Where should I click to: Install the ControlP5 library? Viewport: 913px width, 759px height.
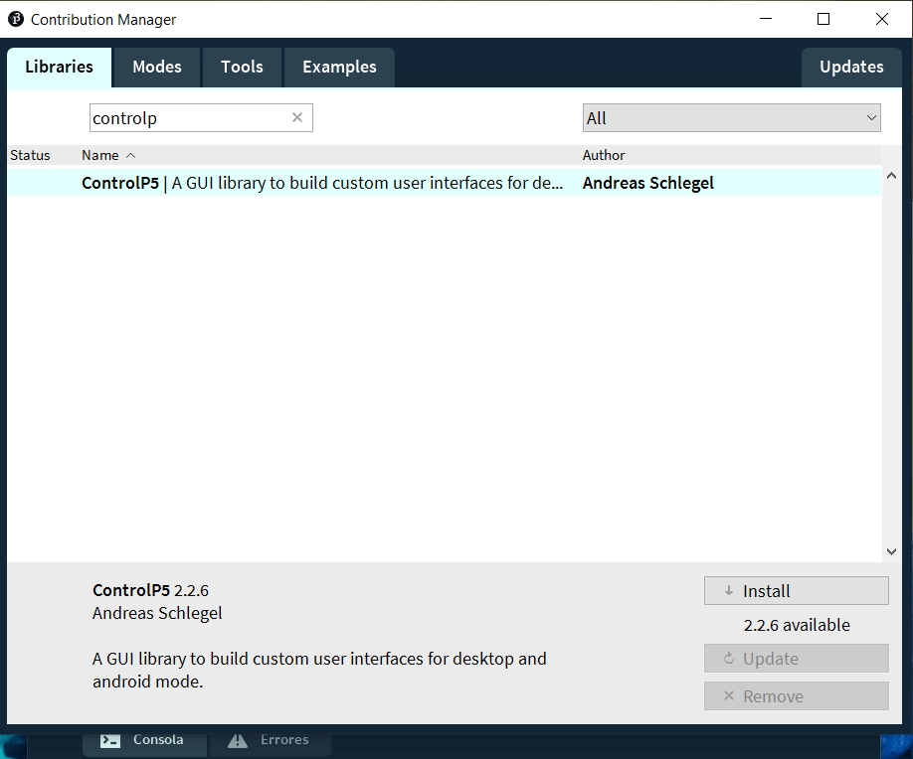(796, 591)
